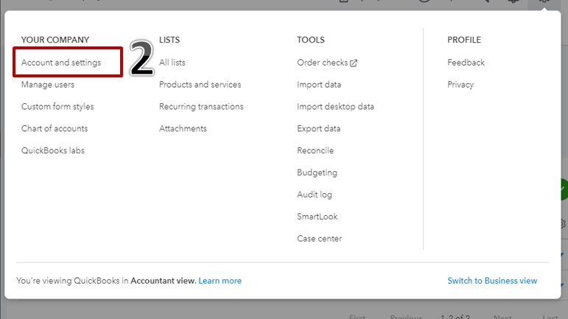Click the Learn more link
This screenshot has height=319, width=568.
[x=220, y=281]
